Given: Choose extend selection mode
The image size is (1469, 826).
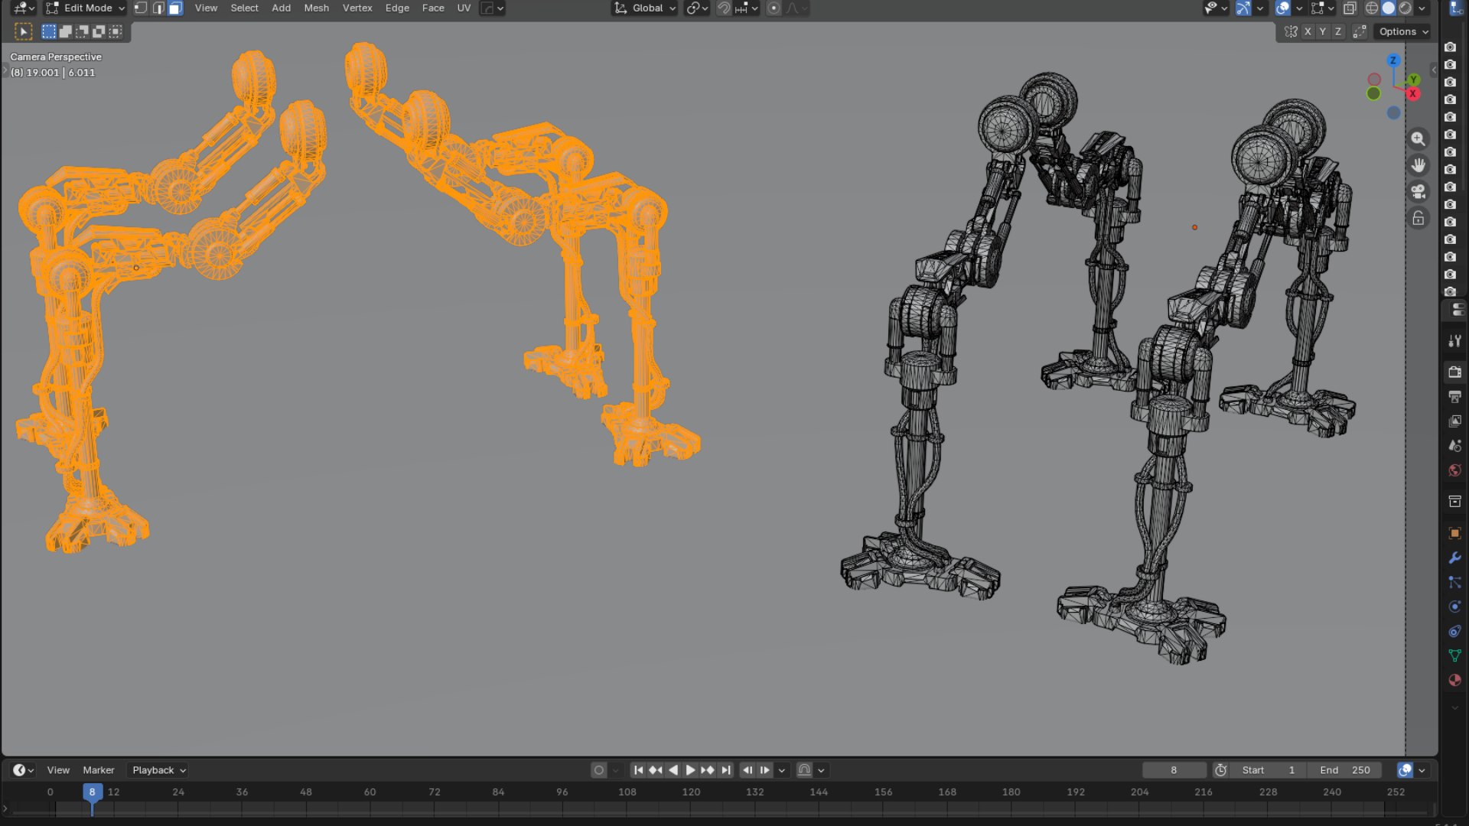Looking at the screenshot, I should (x=66, y=32).
